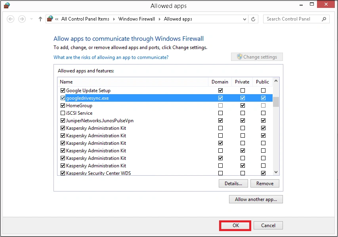The width and height of the screenshot is (338, 237).
Task: Click the Forward navigation arrow
Action: coord(21,19)
